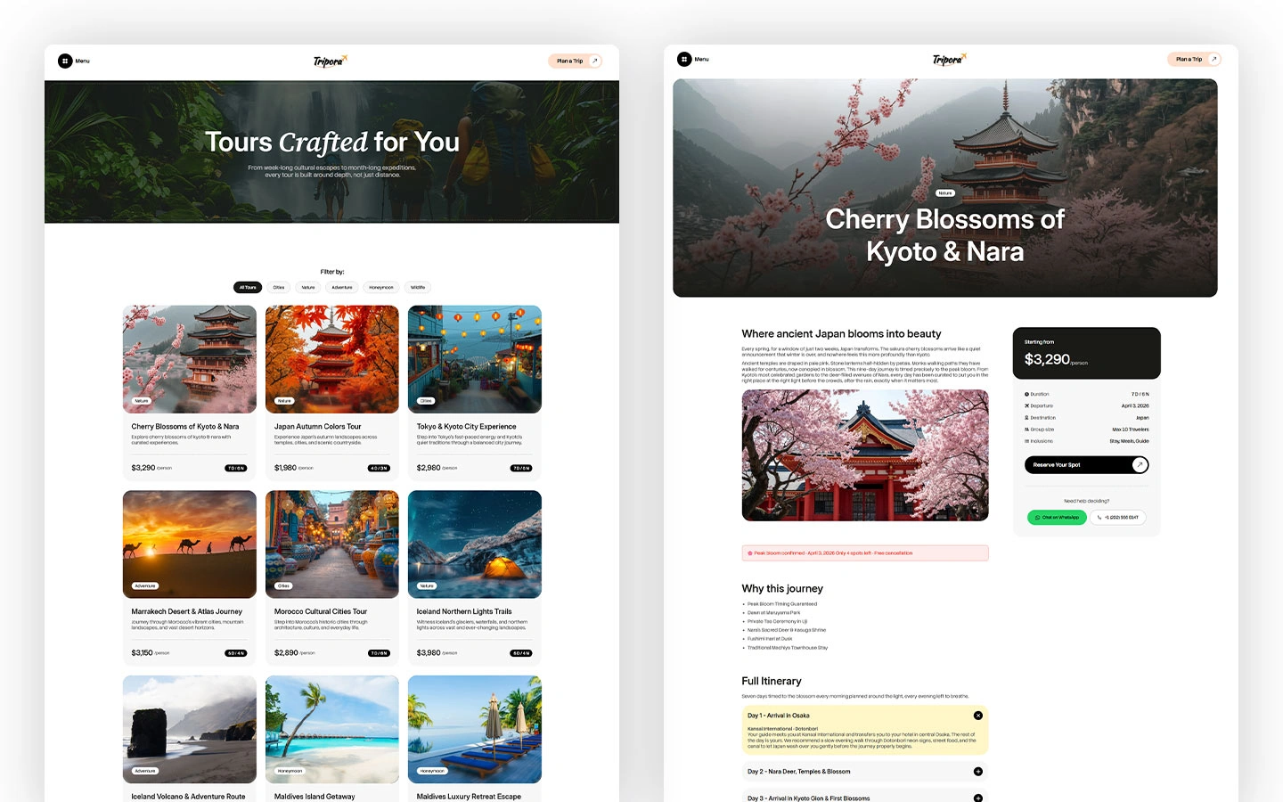Click the Why this journey heading
Viewport: 1283px width, 802px height.
782,589
